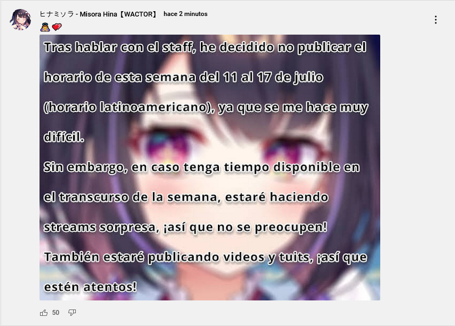Screen dimensions: 455x326
Task: Dislike the post with thumbs down
Action: tap(72, 313)
